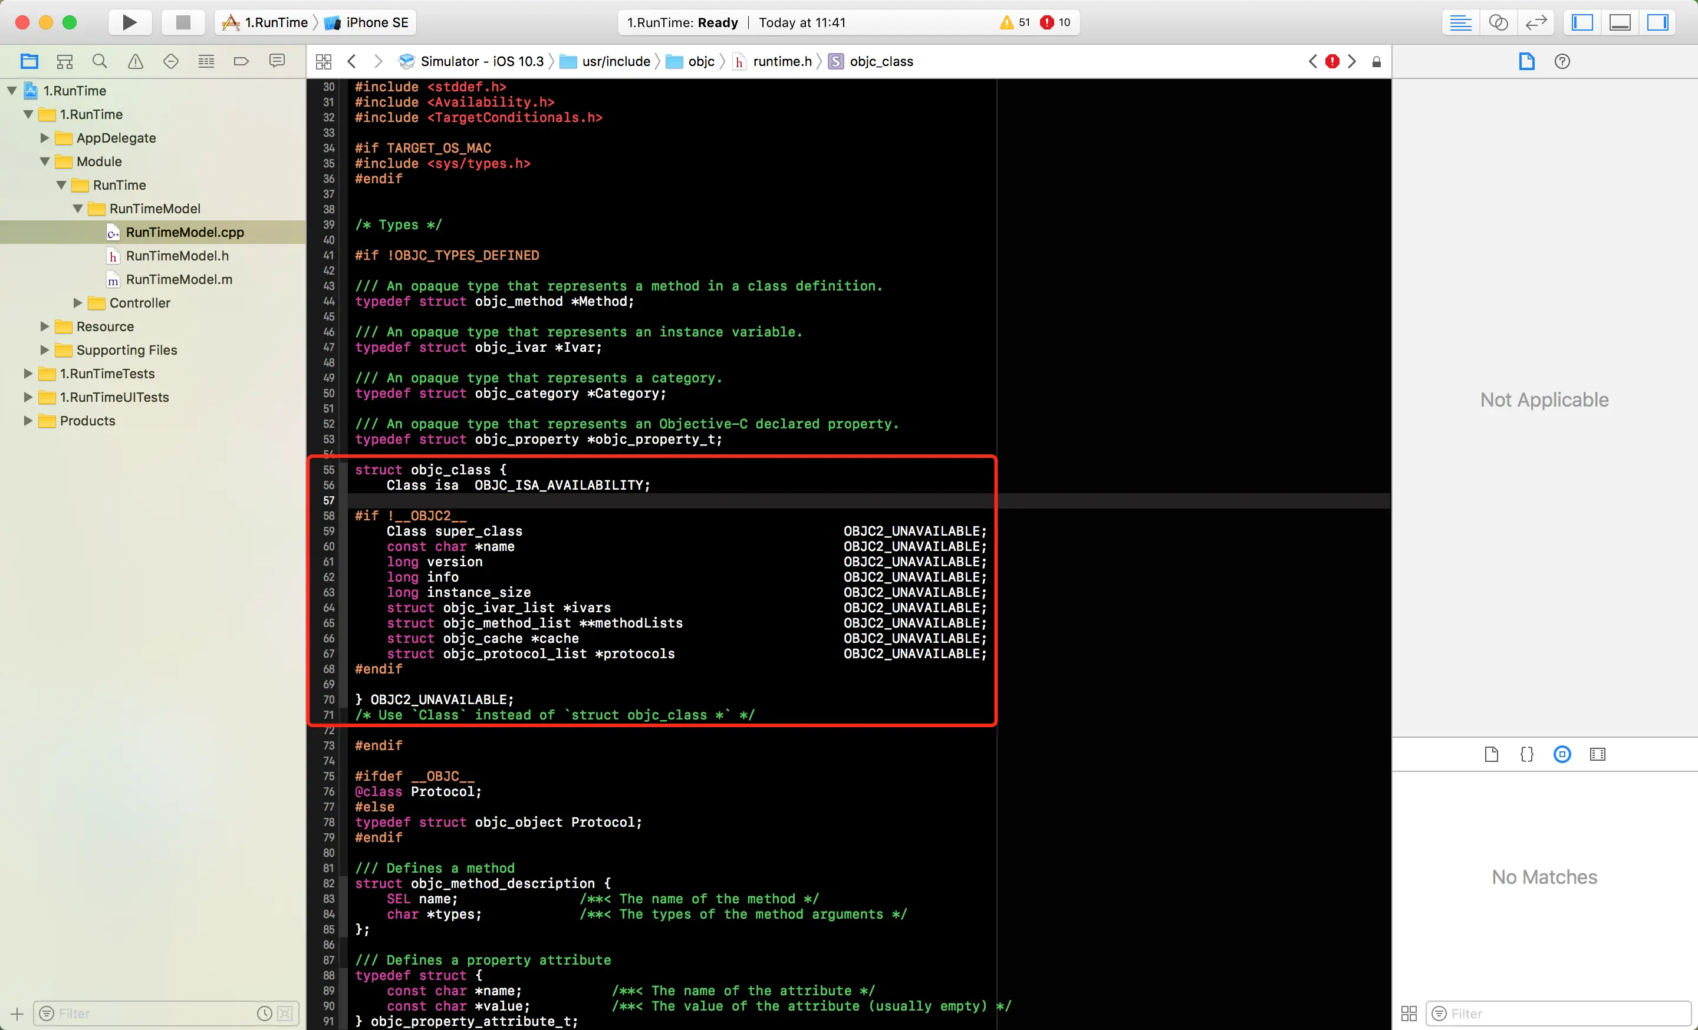Switch to the Version editor

[x=1536, y=22]
